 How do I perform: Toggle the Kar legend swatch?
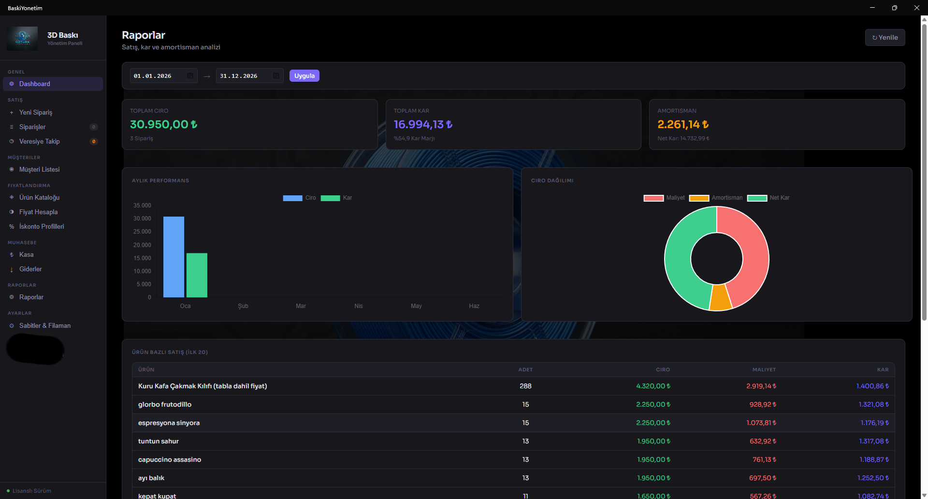click(x=330, y=198)
